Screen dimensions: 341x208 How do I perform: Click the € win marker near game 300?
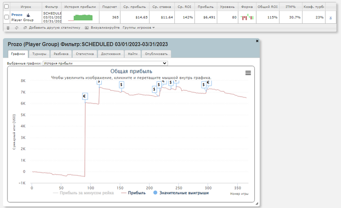pos(208,83)
